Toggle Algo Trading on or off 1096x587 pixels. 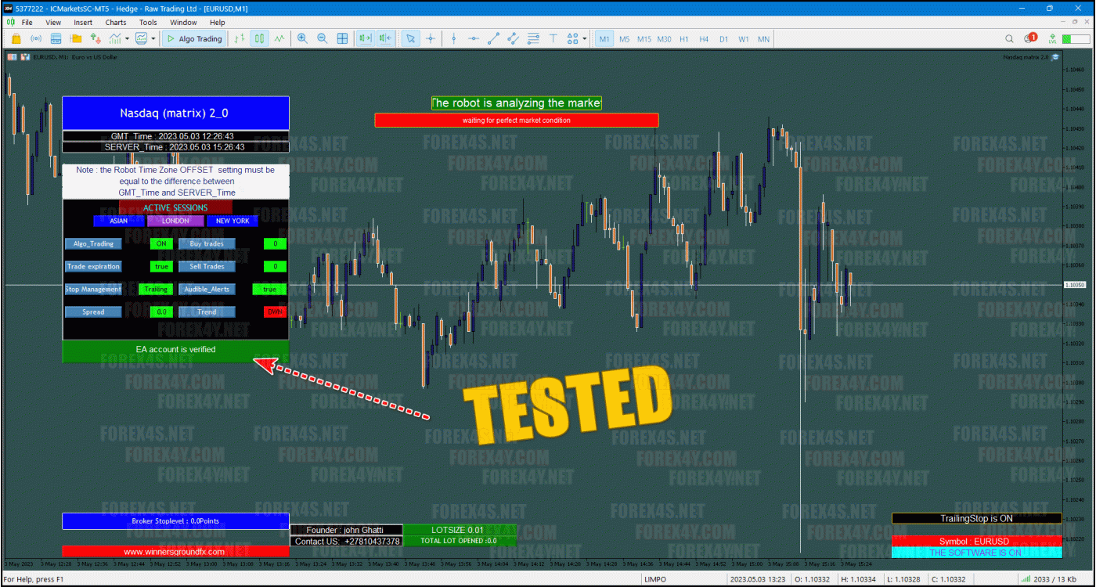click(x=194, y=38)
